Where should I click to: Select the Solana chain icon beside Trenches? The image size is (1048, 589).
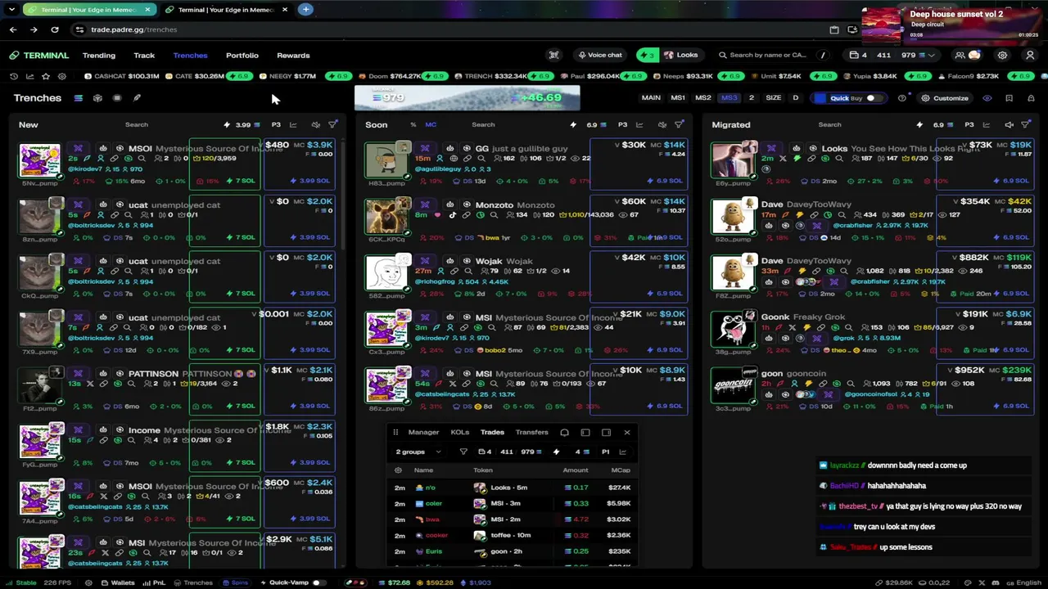pos(78,98)
